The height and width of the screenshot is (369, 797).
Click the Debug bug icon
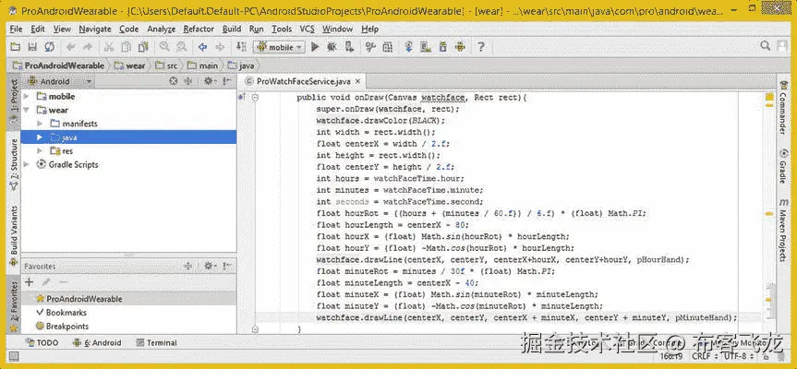332,47
